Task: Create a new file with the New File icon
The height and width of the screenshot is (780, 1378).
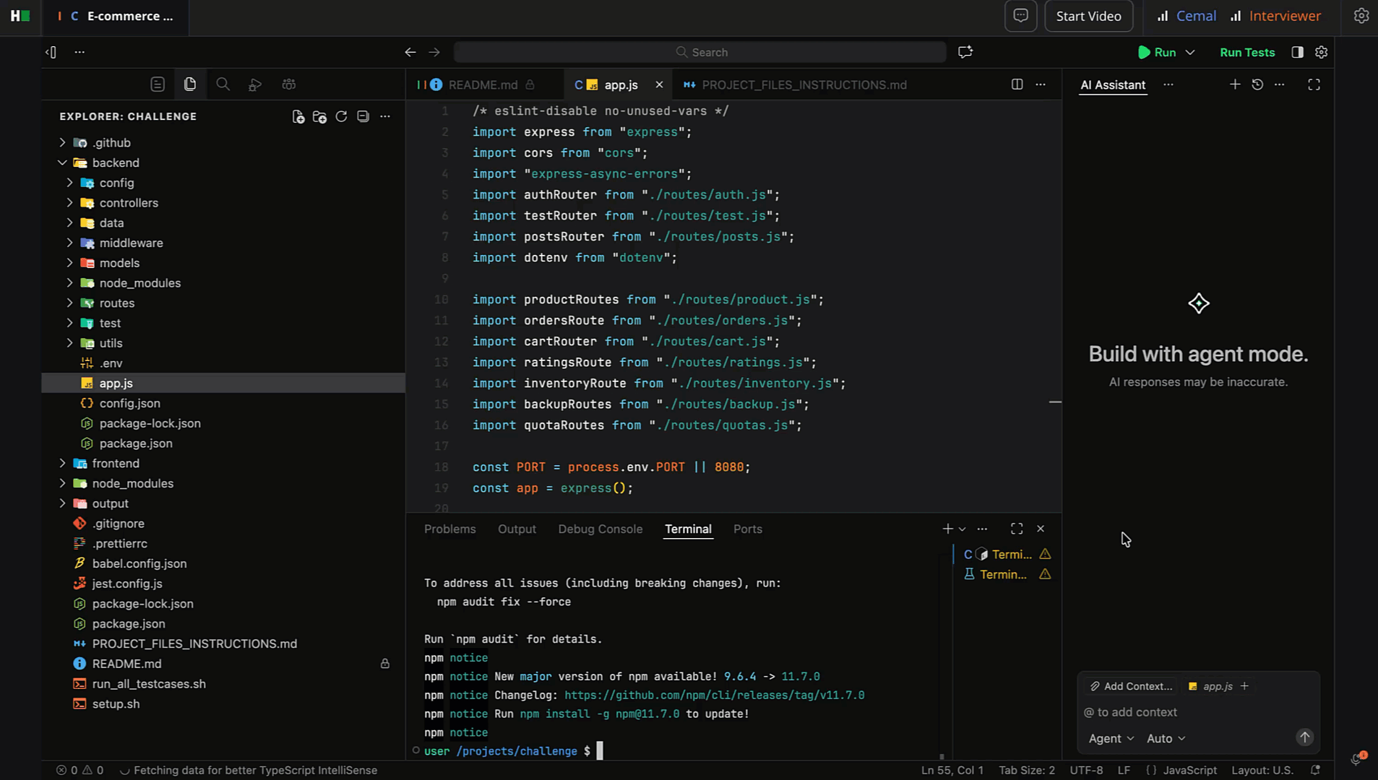Action: 298,116
